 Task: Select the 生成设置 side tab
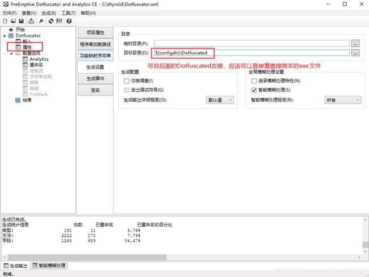point(95,67)
